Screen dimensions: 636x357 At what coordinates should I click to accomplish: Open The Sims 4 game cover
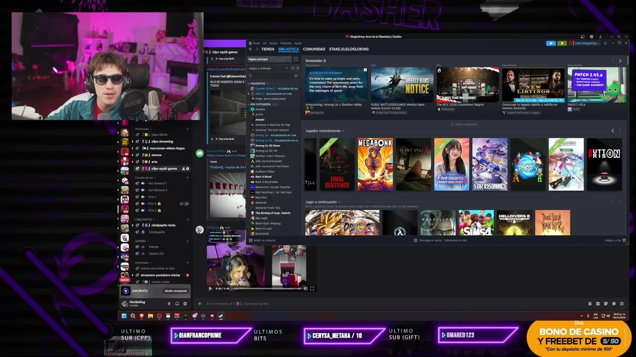tap(476, 223)
